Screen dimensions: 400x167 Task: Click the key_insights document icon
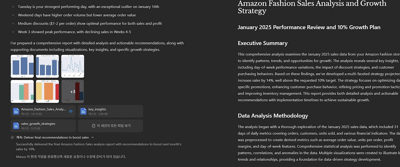83,111
